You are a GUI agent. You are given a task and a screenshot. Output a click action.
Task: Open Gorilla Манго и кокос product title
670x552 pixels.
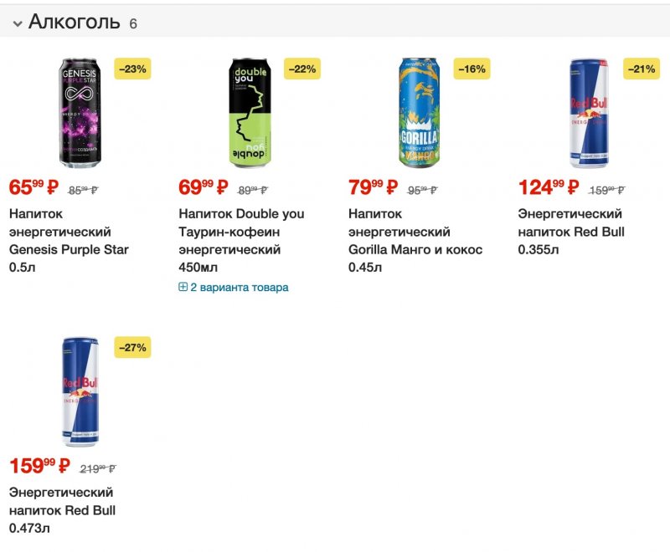pyautogui.click(x=415, y=240)
